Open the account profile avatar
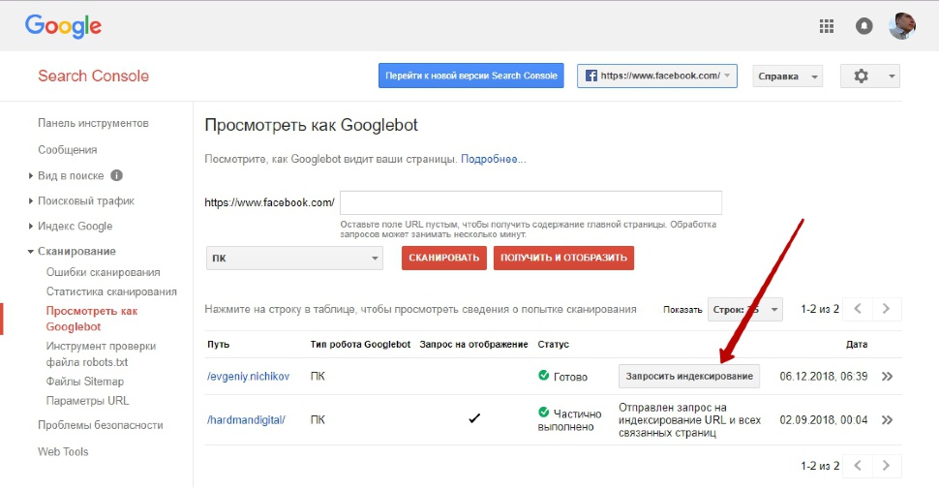 click(x=902, y=26)
